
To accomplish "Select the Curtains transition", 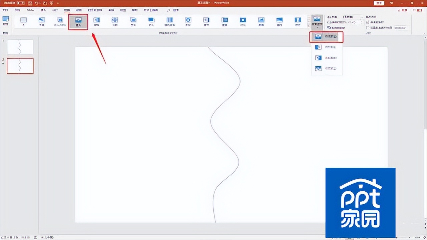I will (x=298, y=22).
